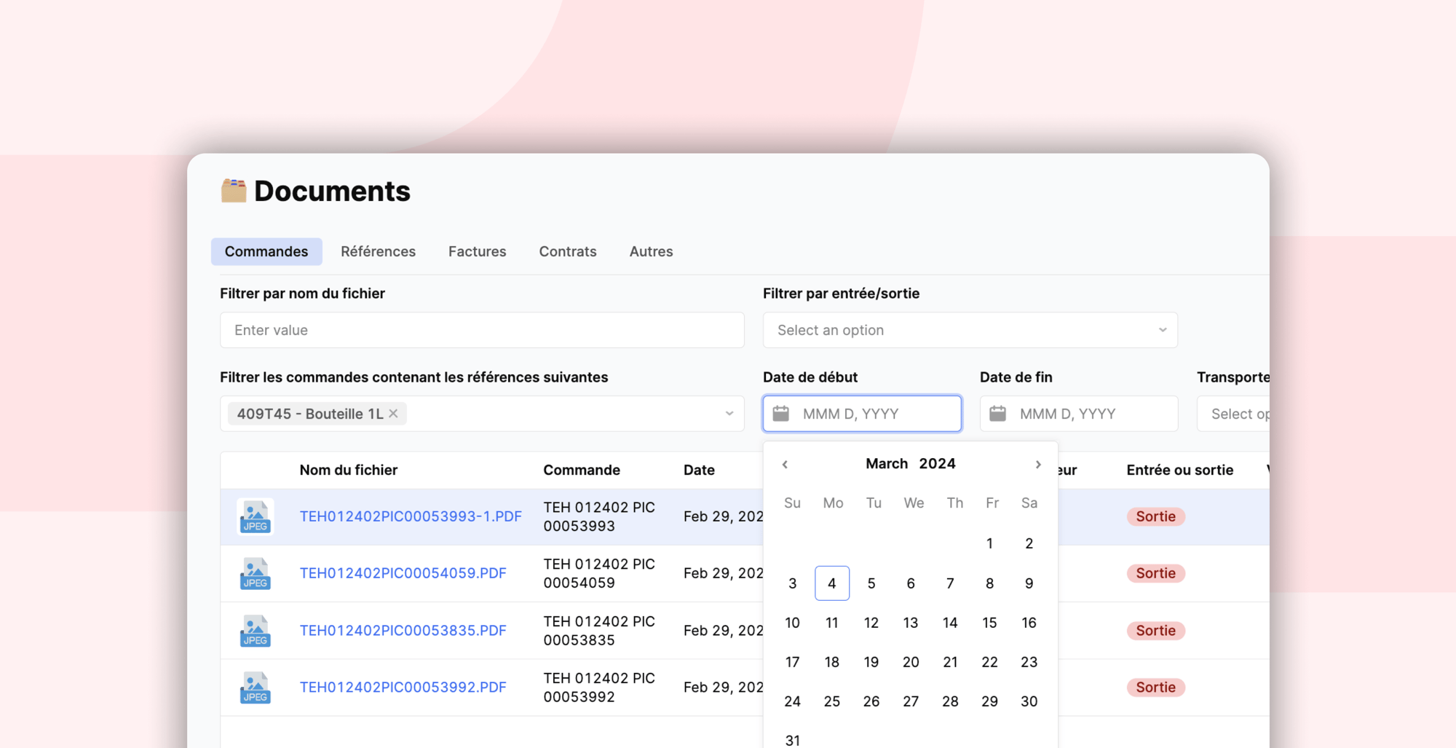Open the Contrats tab

pos(567,251)
